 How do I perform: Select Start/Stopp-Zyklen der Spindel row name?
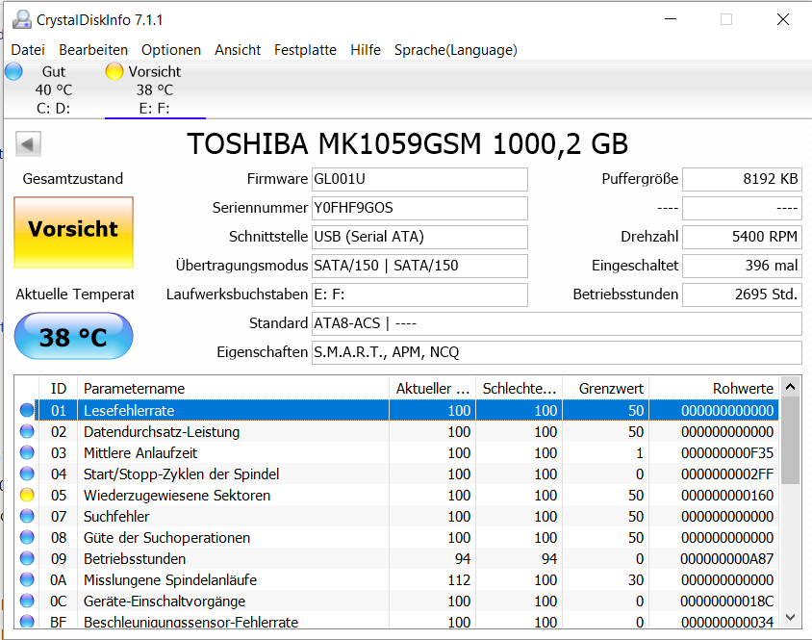click(181, 474)
